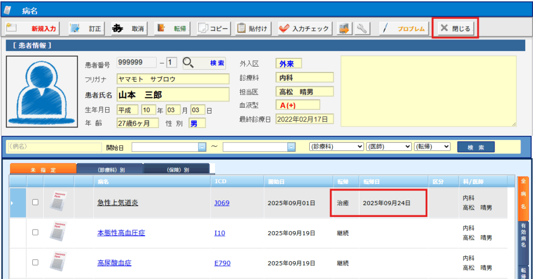The height and width of the screenshot is (279, 533).
Task: Click the 新規入力 toolbar button
Action: (x=31, y=29)
